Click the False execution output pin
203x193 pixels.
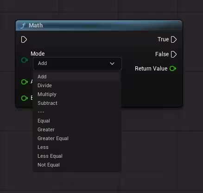[x=174, y=54]
